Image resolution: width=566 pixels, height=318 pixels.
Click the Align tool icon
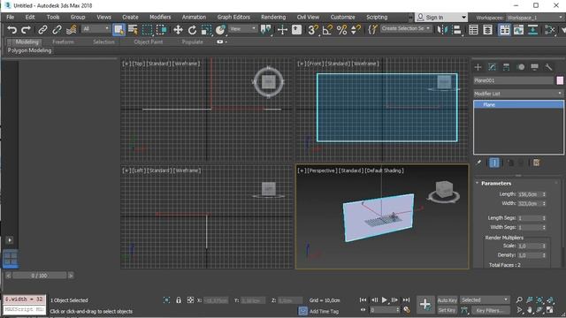pos(457,29)
